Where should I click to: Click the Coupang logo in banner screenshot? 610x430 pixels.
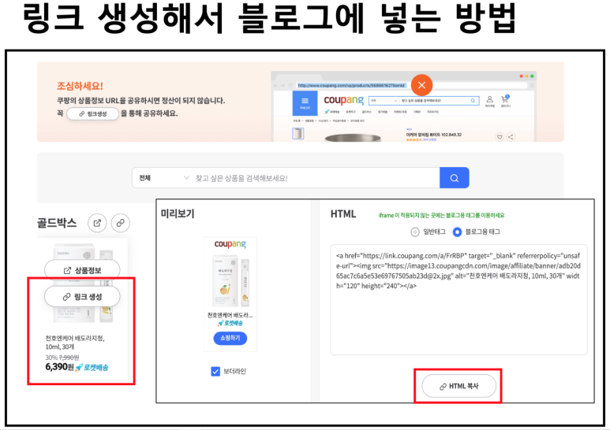[x=343, y=100]
